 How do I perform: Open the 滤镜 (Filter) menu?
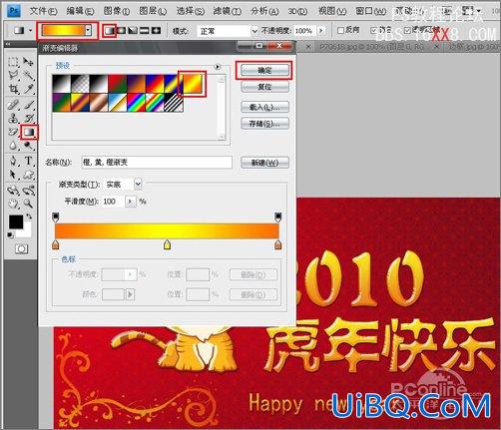[x=228, y=11]
